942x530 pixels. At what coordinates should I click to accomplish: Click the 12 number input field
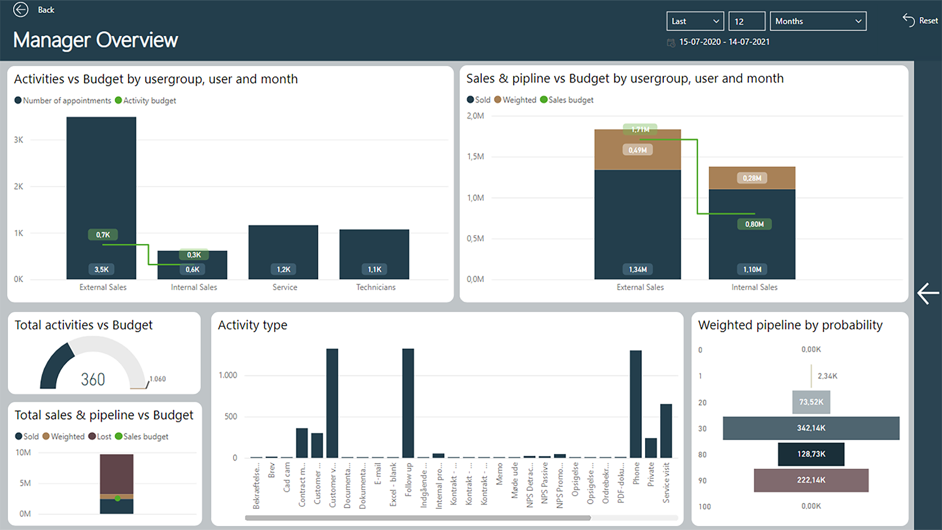tap(746, 21)
